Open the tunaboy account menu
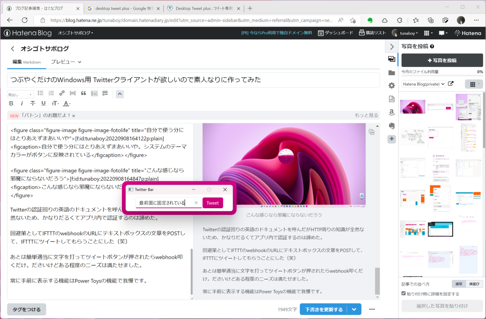 (x=405, y=33)
